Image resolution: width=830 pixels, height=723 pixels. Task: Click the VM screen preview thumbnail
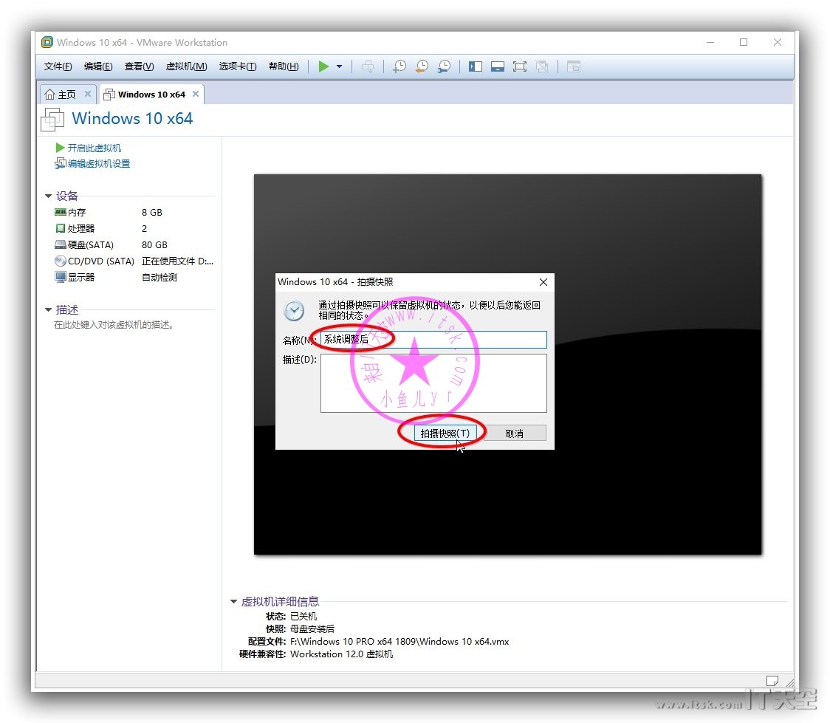(x=507, y=365)
